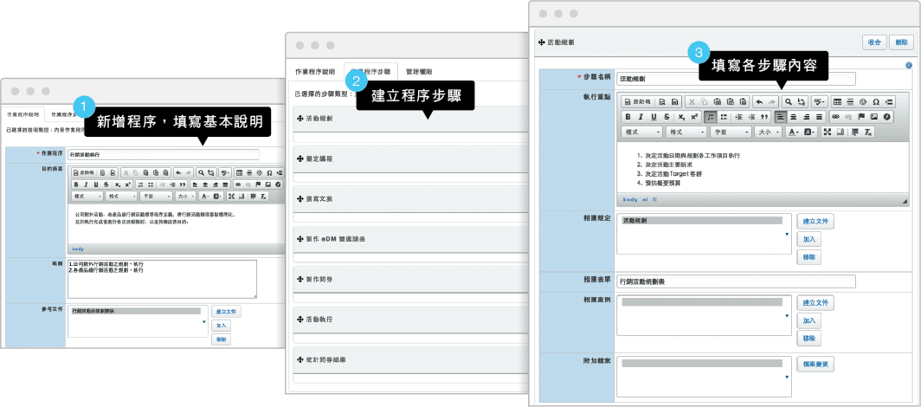The width and height of the screenshot is (921, 407).
Task: Open 樣式 dropdown in the 執行重點 editor
Action: pos(642,132)
